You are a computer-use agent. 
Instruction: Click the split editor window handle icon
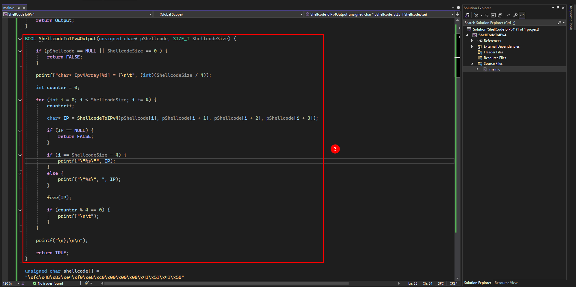pos(457,14)
